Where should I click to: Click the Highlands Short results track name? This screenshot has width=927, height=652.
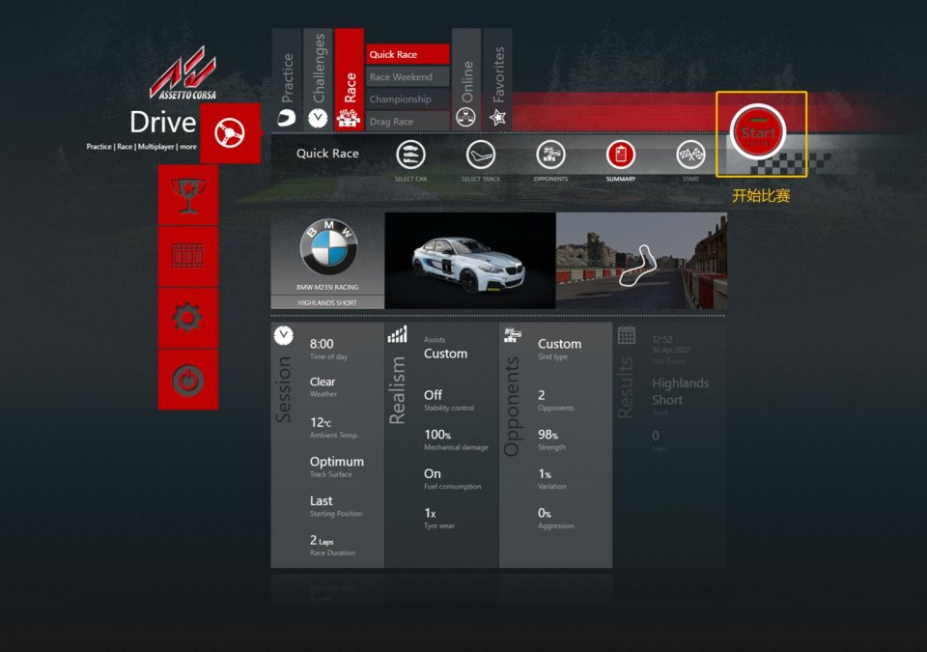[x=681, y=391]
